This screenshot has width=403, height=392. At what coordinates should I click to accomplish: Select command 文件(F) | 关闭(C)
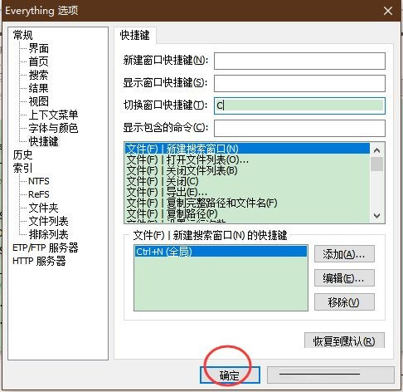(x=247, y=181)
